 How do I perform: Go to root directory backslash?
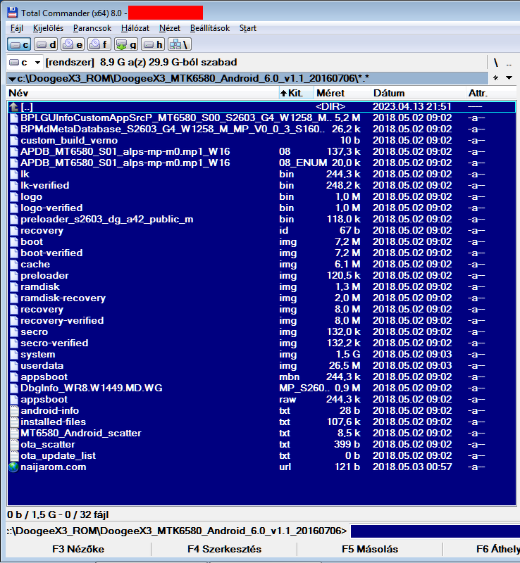[x=496, y=63]
